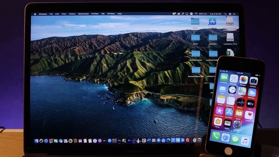Open the Stocks app on the iPhone
This screenshot has height=157, width=279.
(x=241, y=102)
